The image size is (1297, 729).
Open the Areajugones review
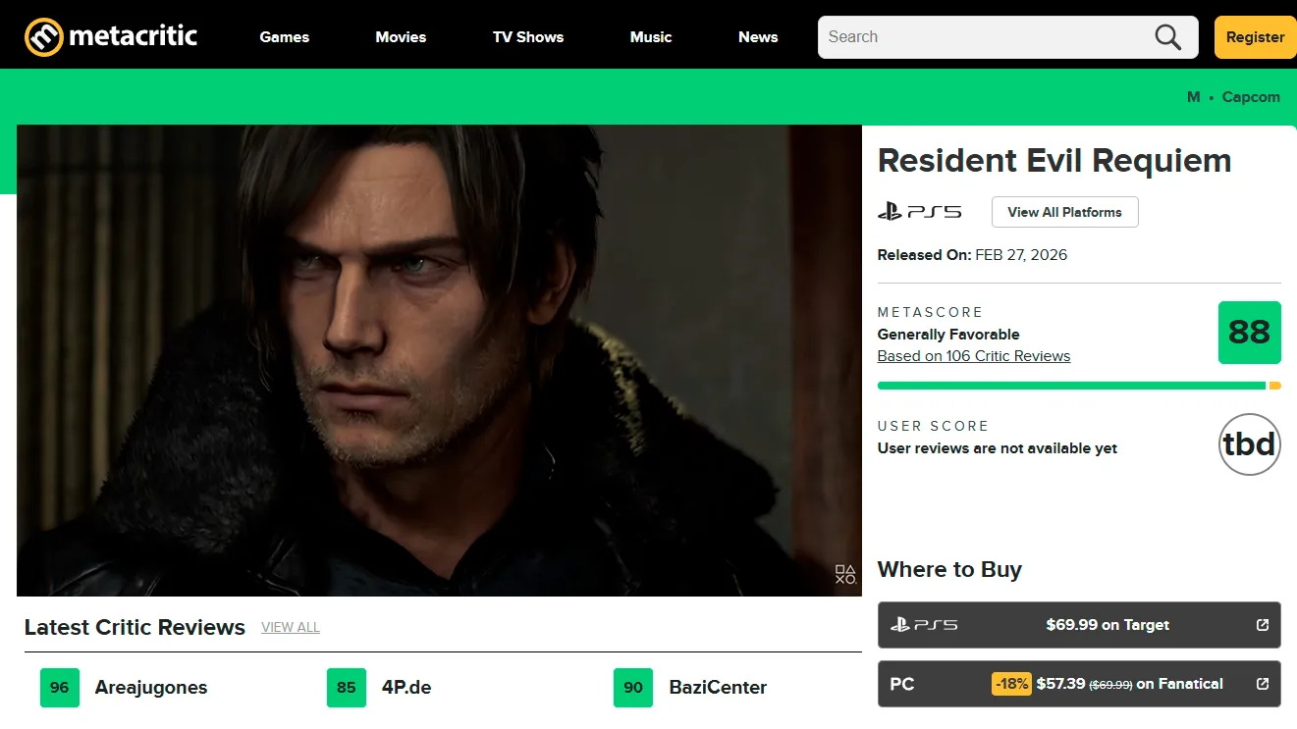151,688
